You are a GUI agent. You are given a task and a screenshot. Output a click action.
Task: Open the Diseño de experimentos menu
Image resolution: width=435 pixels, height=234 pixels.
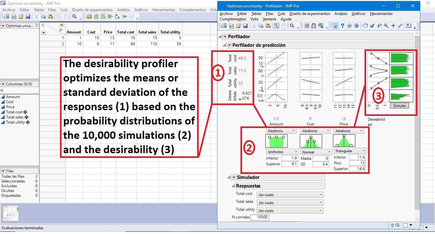click(310, 14)
